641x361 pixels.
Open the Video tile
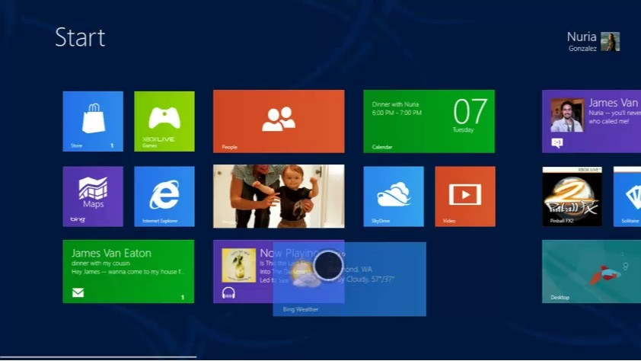click(x=465, y=196)
